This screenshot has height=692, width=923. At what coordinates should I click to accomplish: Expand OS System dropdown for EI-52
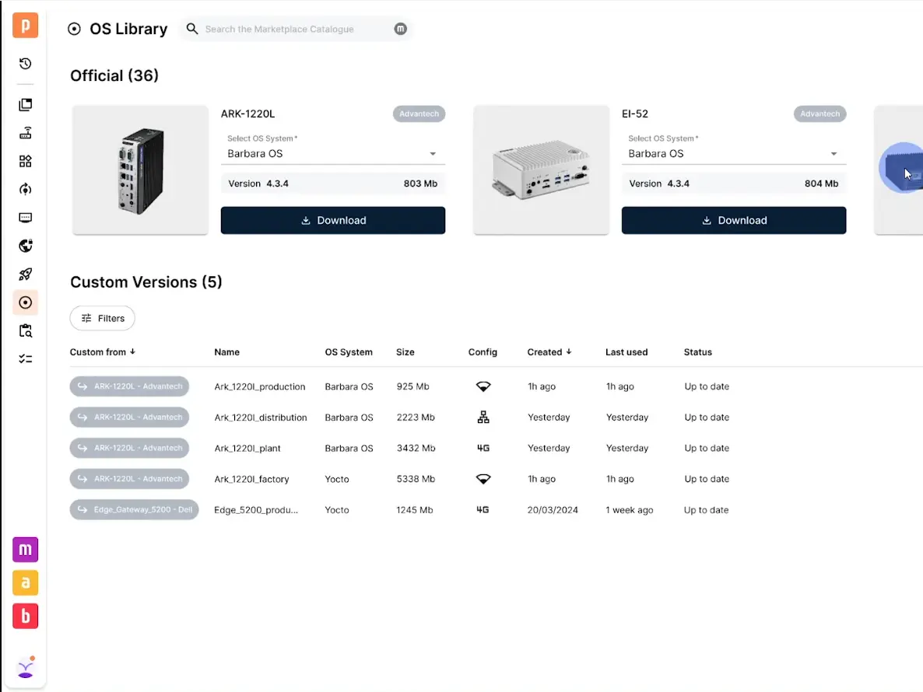pos(834,154)
